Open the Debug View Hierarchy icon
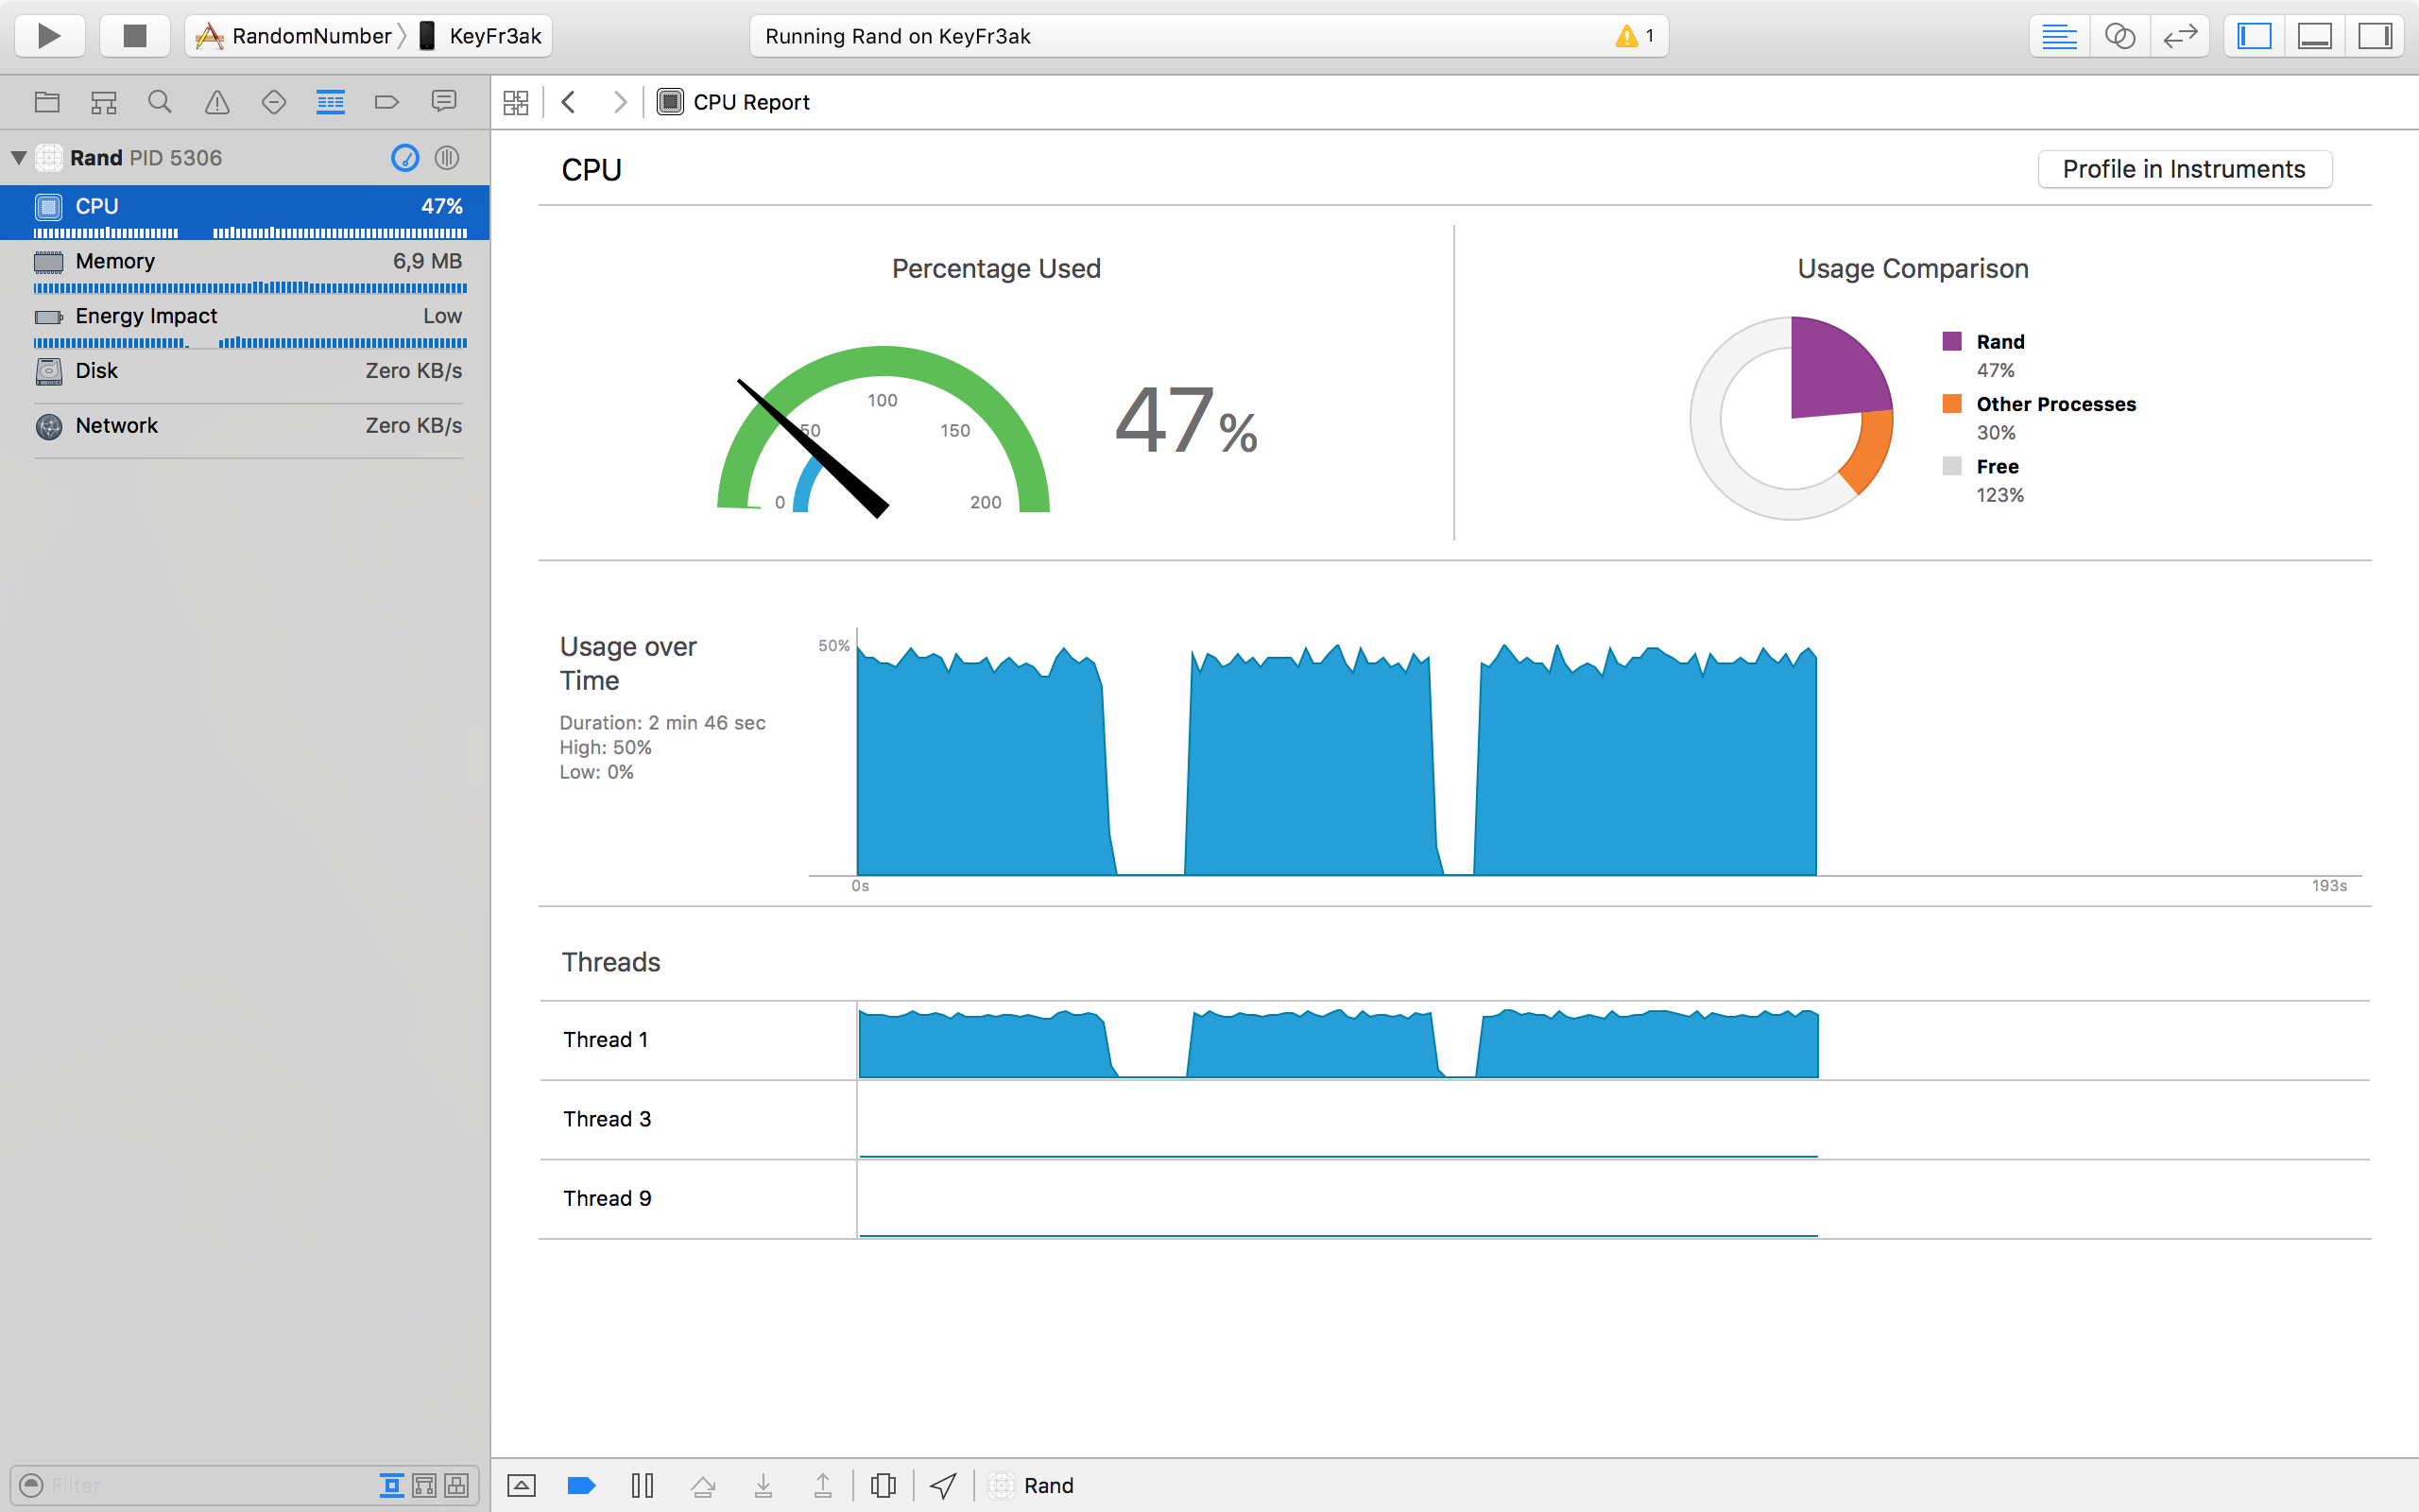2419x1512 pixels. pos(883,1485)
